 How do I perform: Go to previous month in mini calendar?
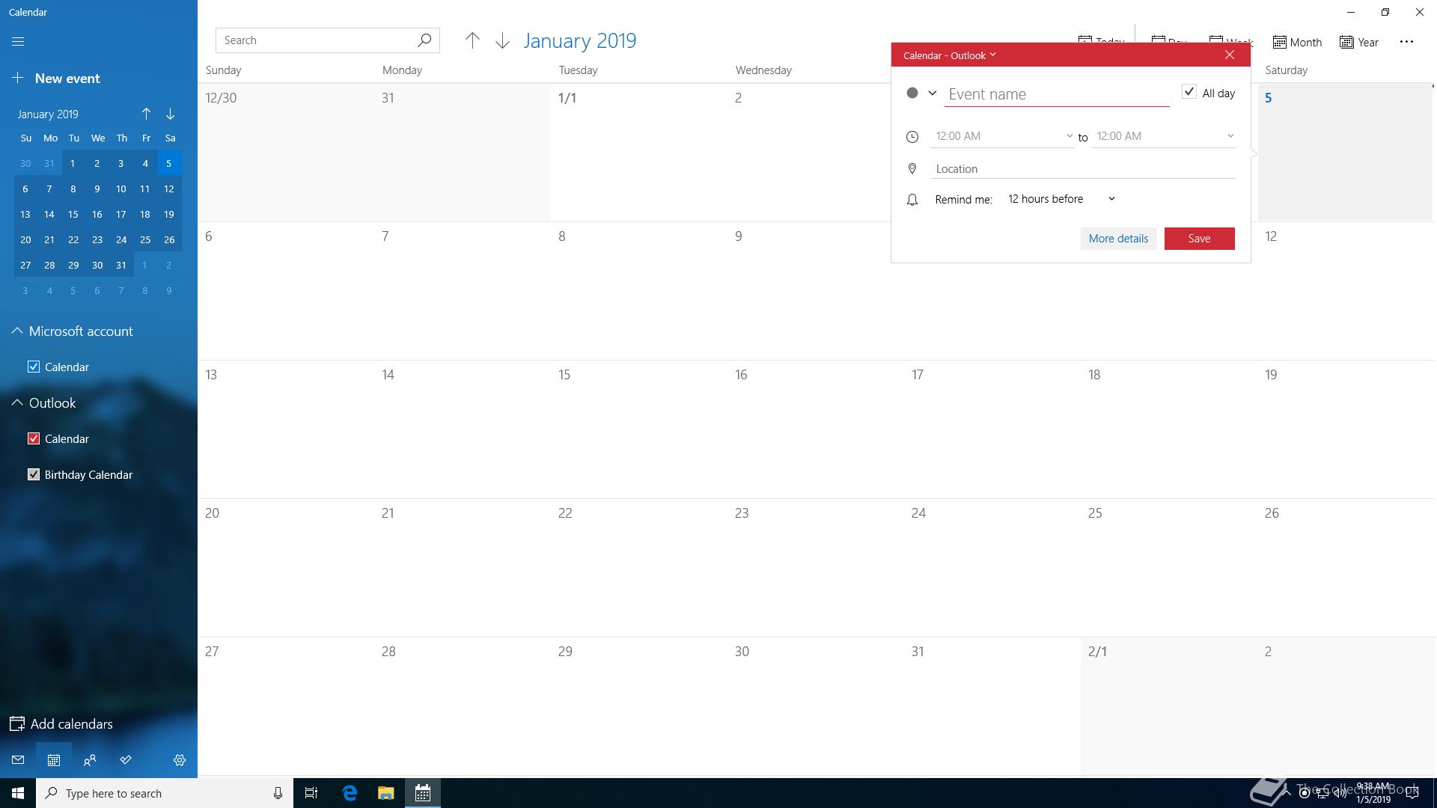146,114
